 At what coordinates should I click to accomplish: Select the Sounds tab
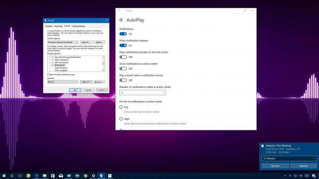(67, 26)
